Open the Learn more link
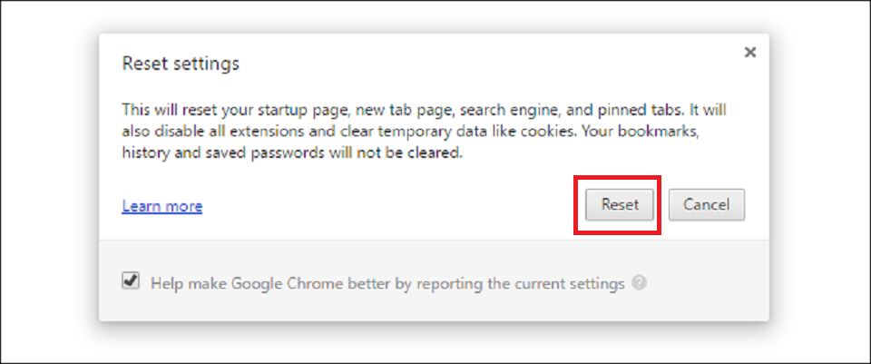 [x=162, y=206]
